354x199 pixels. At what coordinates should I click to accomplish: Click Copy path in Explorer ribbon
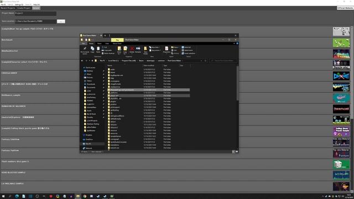pyautogui.click(x=107, y=50)
